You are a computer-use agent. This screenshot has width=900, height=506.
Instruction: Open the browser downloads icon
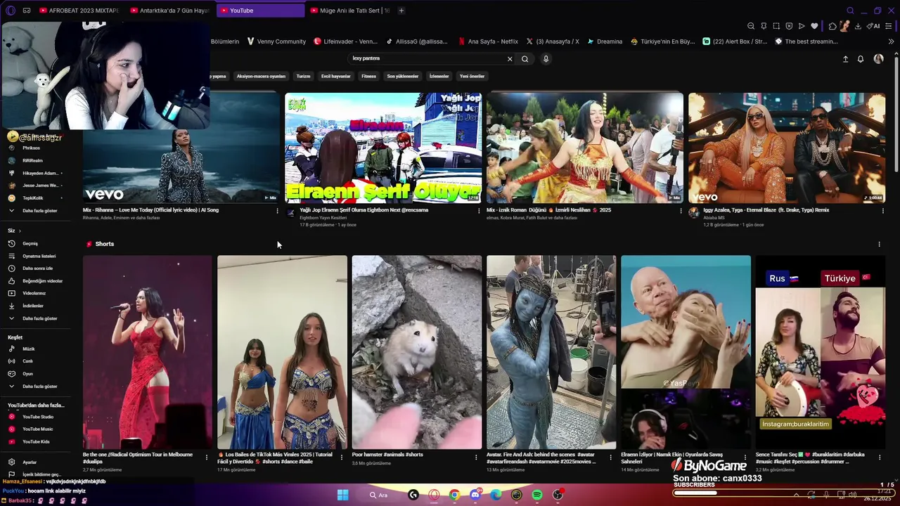[858, 27]
